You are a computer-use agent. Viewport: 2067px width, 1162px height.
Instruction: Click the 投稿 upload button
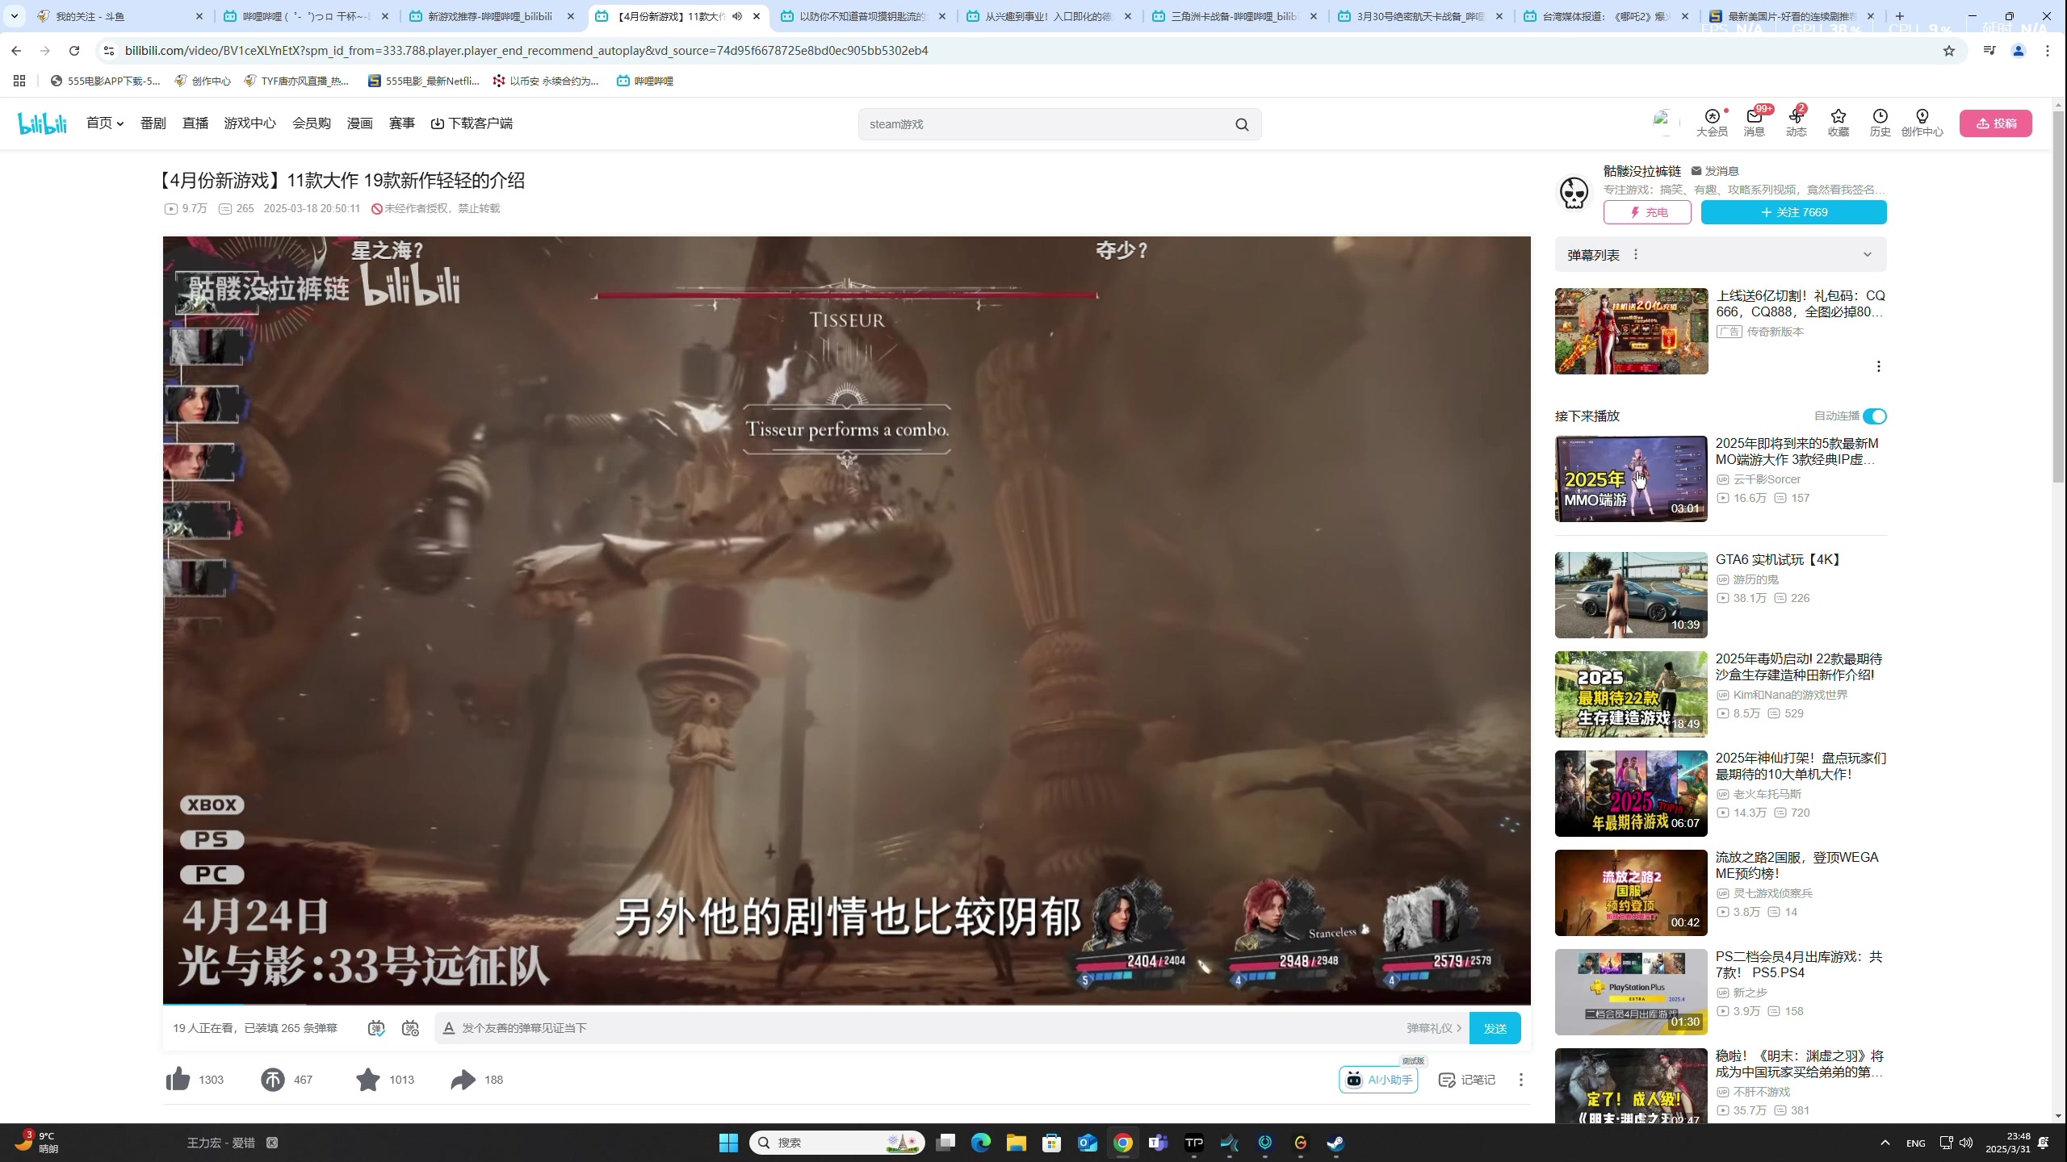(1996, 123)
